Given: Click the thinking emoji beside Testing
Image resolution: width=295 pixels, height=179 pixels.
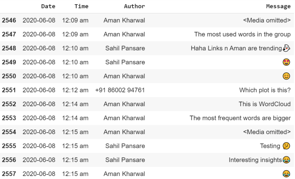Looking at the screenshot, I should [x=286, y=146].
